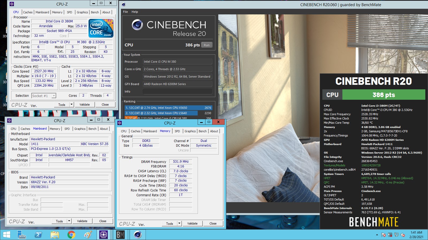Open Graphics tab in top CPU-Z window

[x=82, y=12]
